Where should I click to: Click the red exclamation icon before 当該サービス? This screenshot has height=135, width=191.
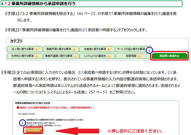(18, 107)
